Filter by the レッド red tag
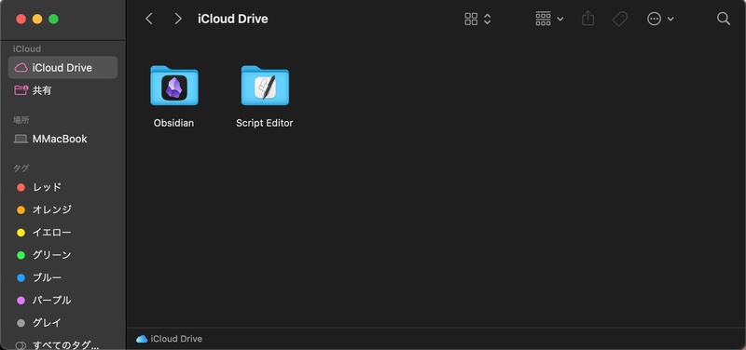 [62, 187]
